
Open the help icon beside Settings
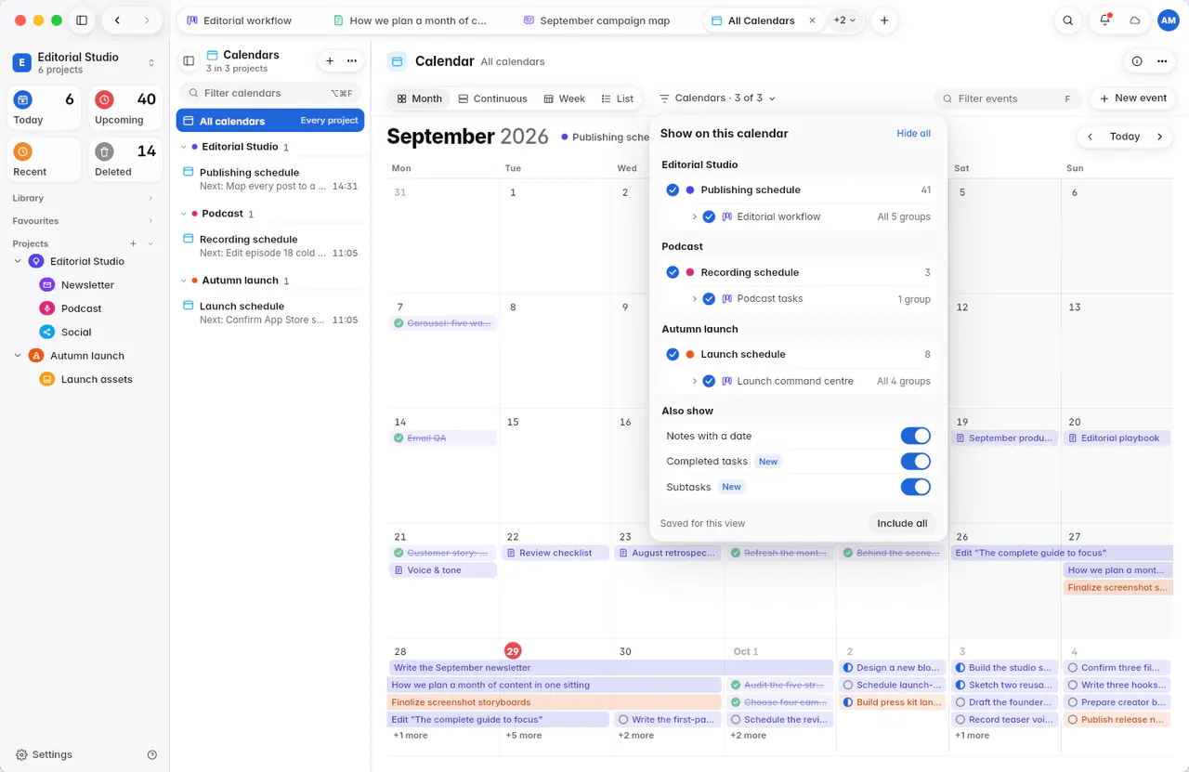pyautogui.click(x=152, y=755)
